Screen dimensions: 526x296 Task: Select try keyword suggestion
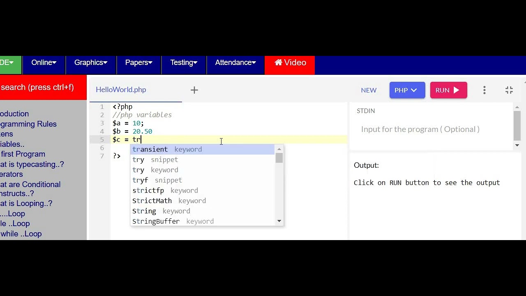[203, 170]
